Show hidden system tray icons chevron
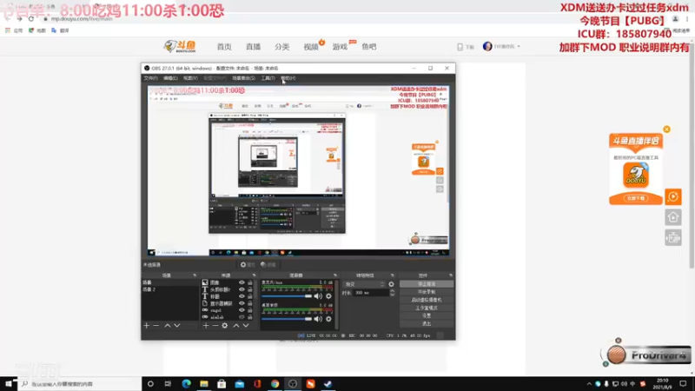This screenshot has width=695, height=391. coord(589,384)
